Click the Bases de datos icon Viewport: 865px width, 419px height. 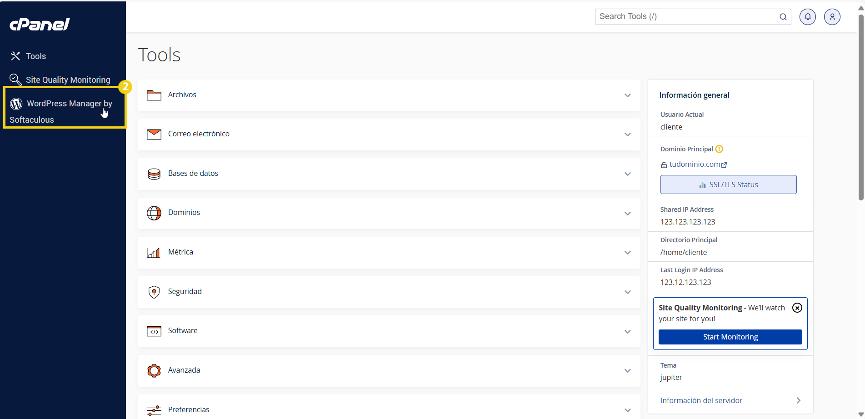coord(154,174)
